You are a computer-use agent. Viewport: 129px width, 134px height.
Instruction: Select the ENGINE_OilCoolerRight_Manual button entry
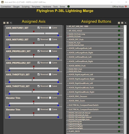95,118
